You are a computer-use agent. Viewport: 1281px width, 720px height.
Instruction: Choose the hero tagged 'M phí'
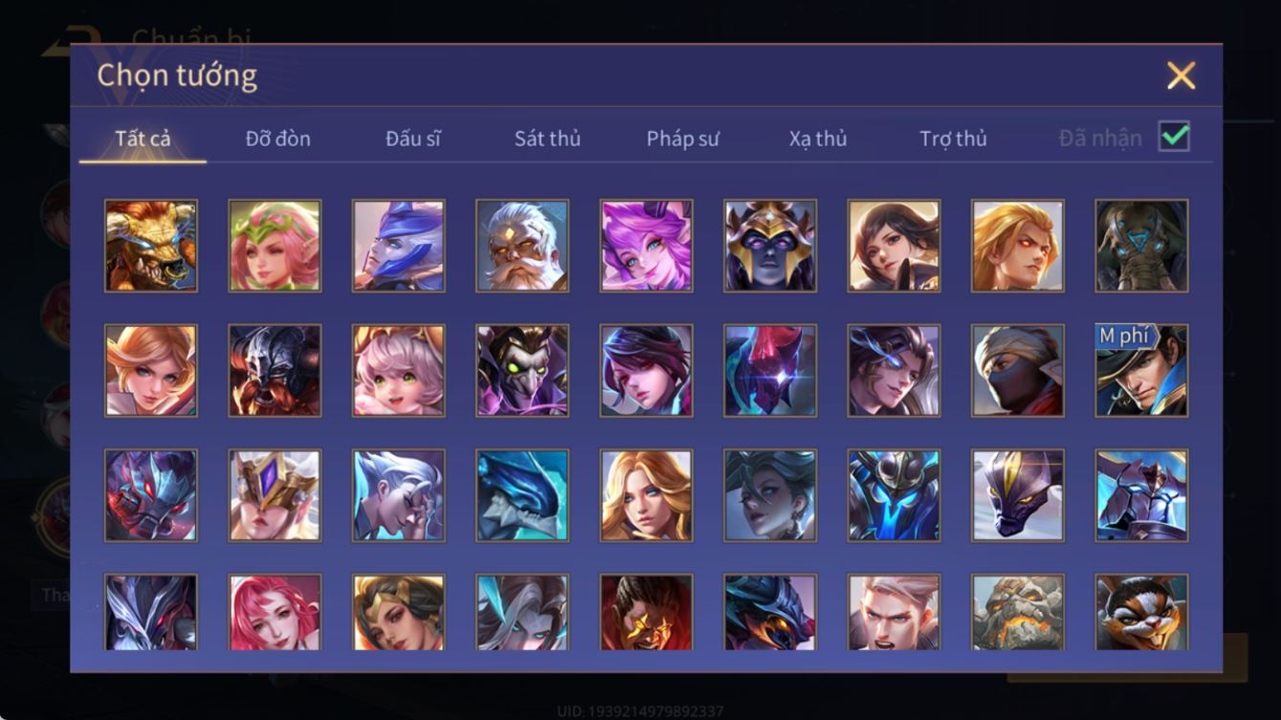(x=1141, y=371)
